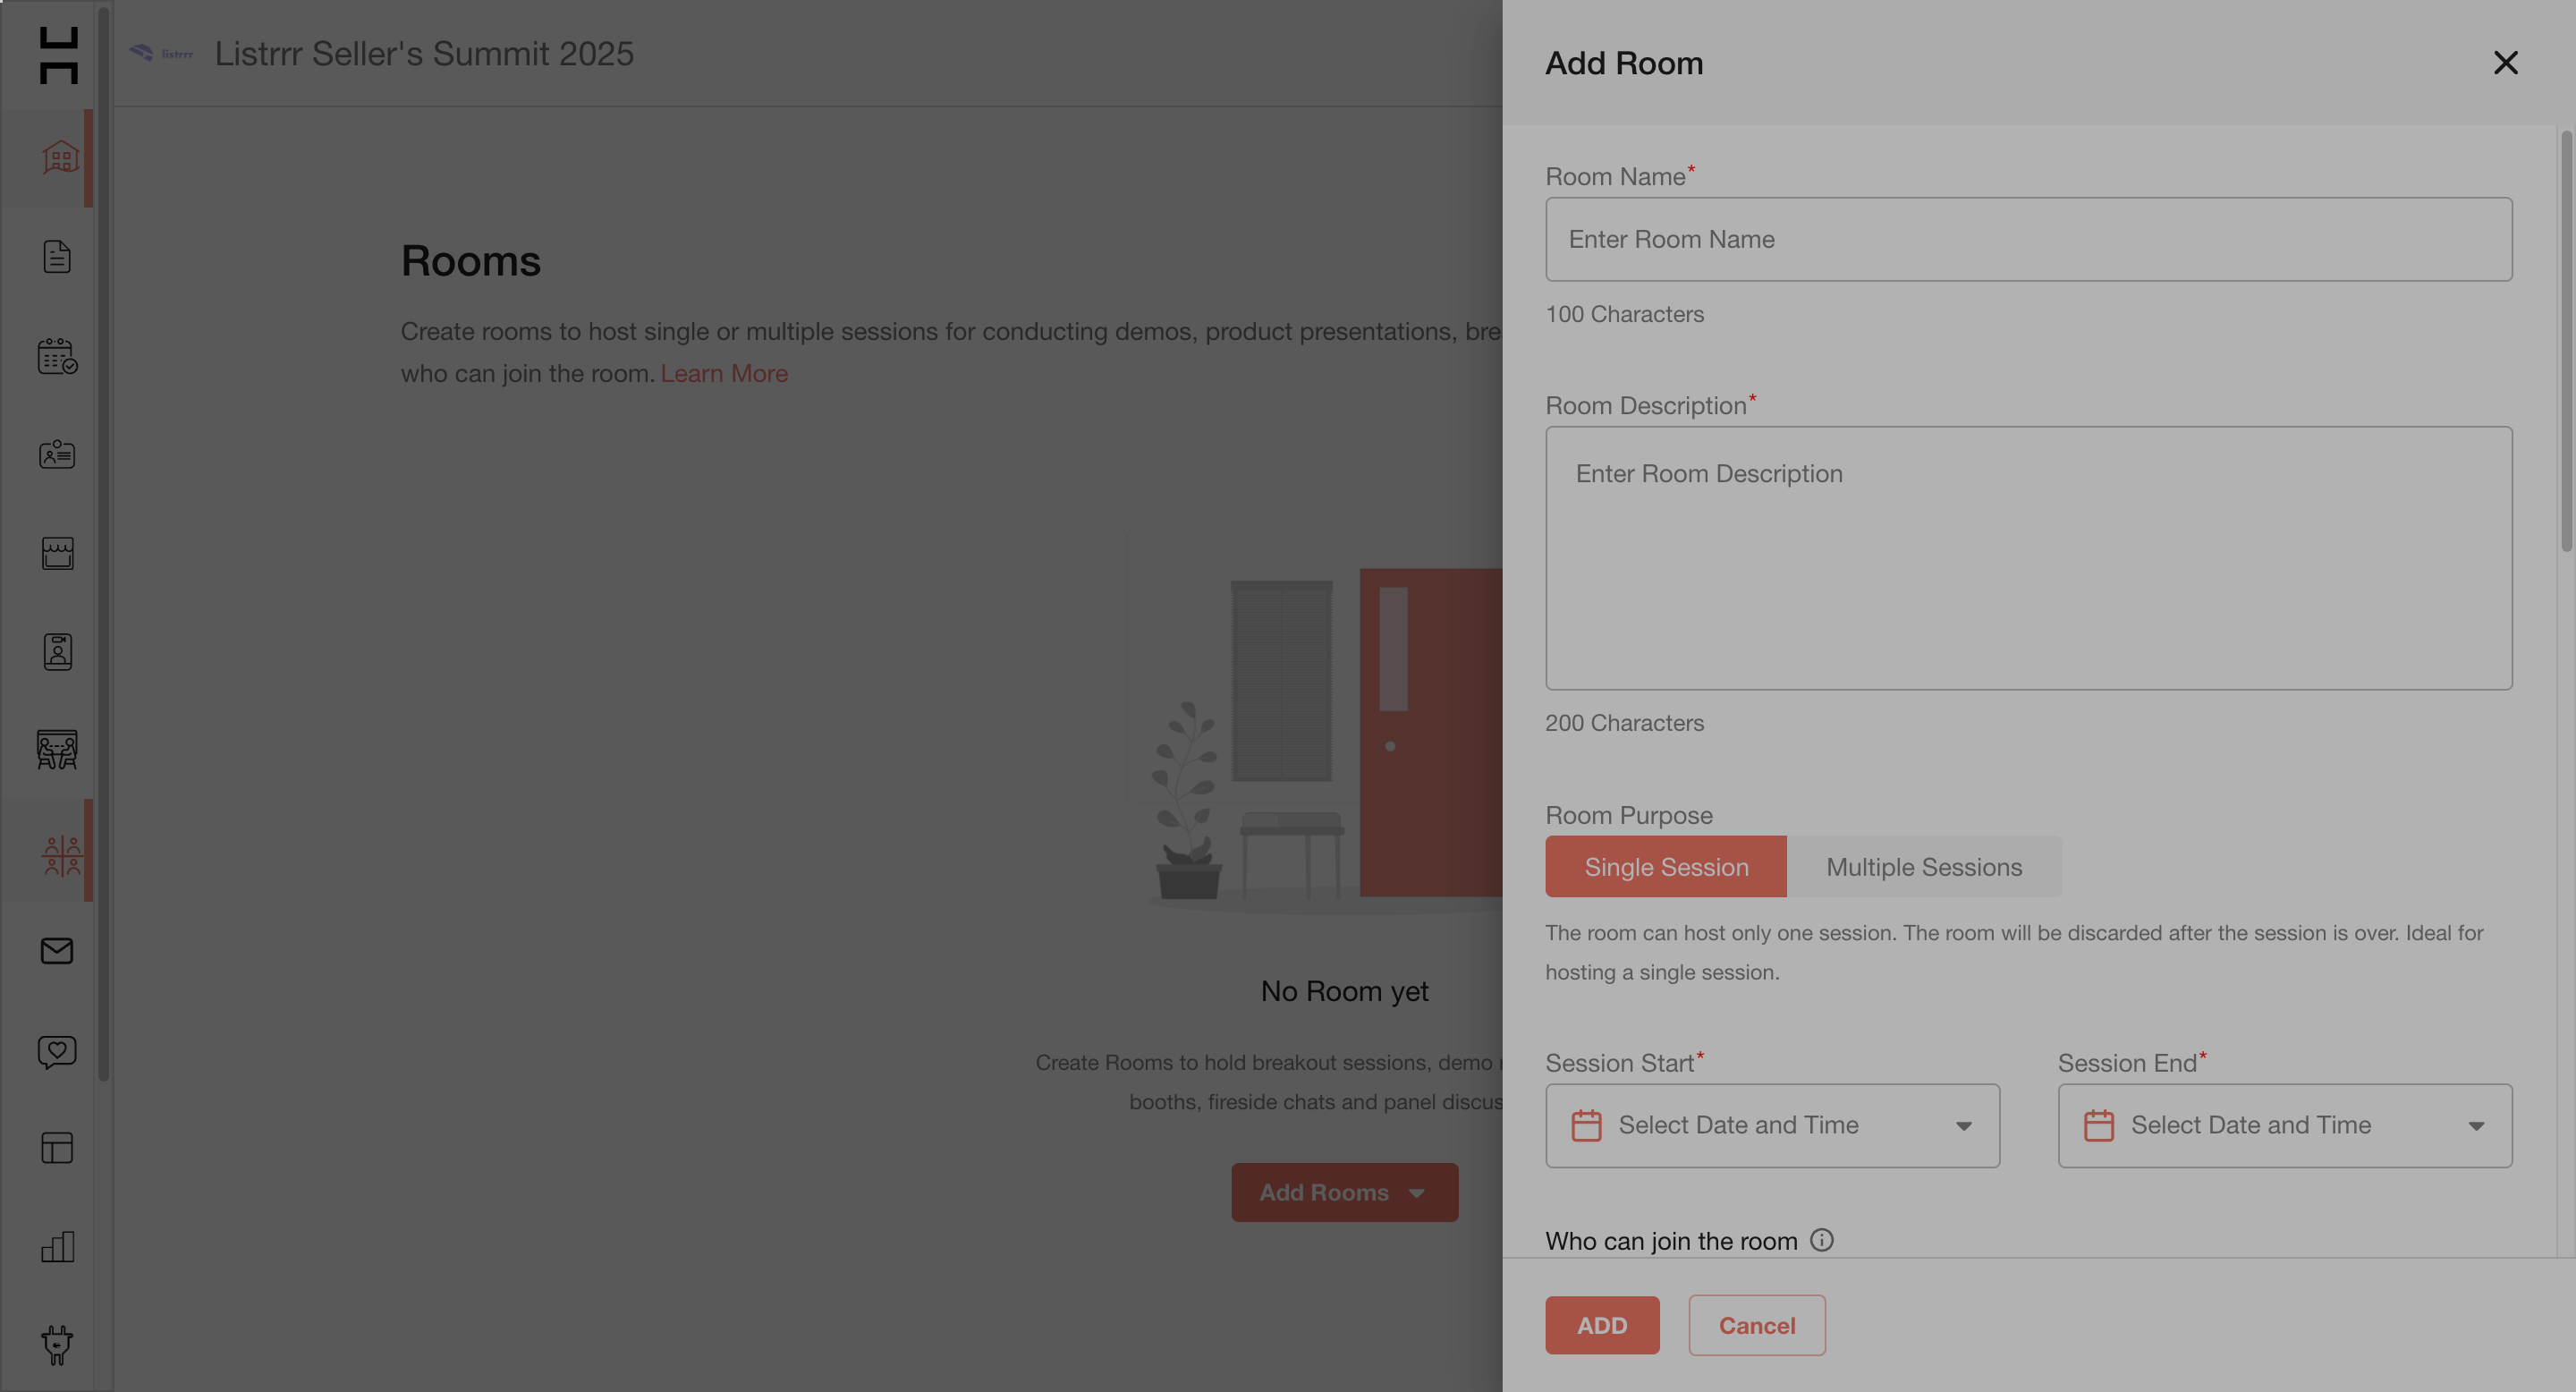Click the heart chat bubble sidebar icon
The image size is (2576, 1392).
coord(57,1051)
